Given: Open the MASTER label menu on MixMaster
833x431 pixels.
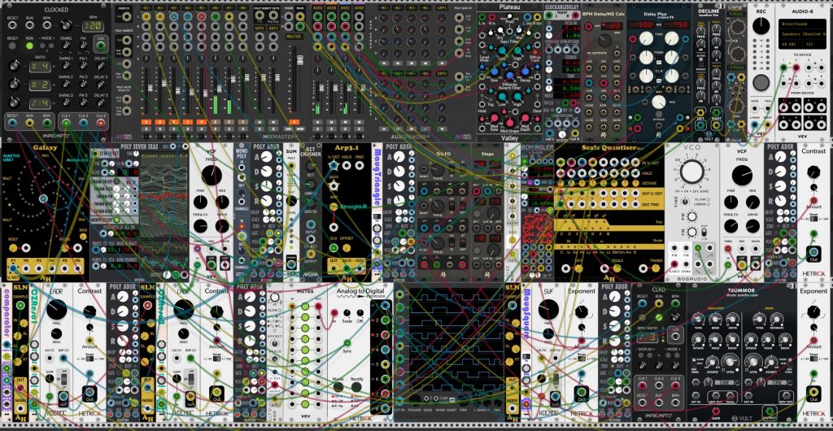Looking at the screenshot, I should (293, 36).
